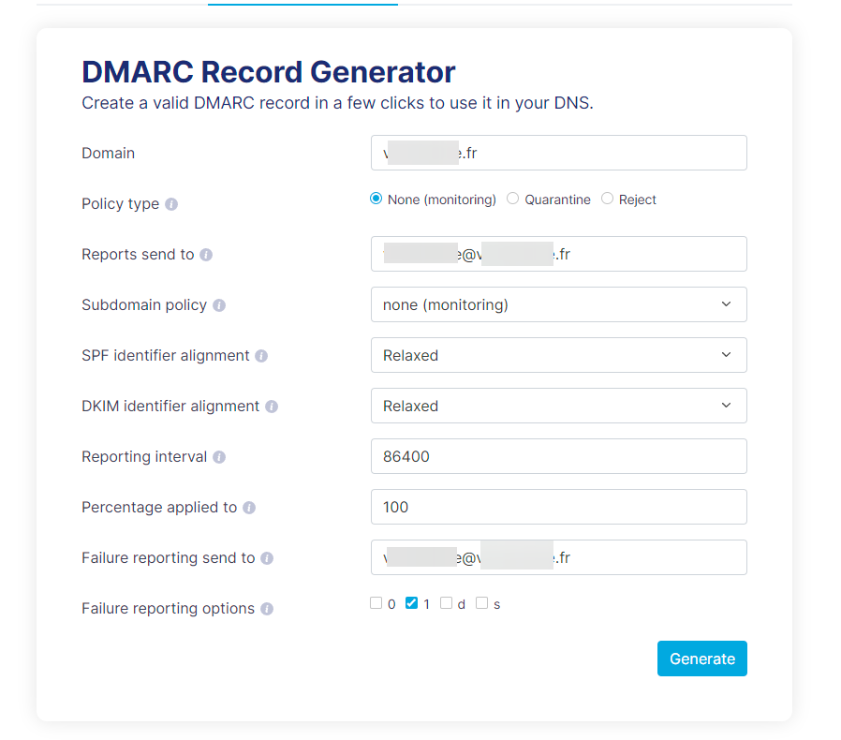The image size is (841, 740).
Task: Choose None (monitoring) policy radio button
Action: (x=376, y=199)
